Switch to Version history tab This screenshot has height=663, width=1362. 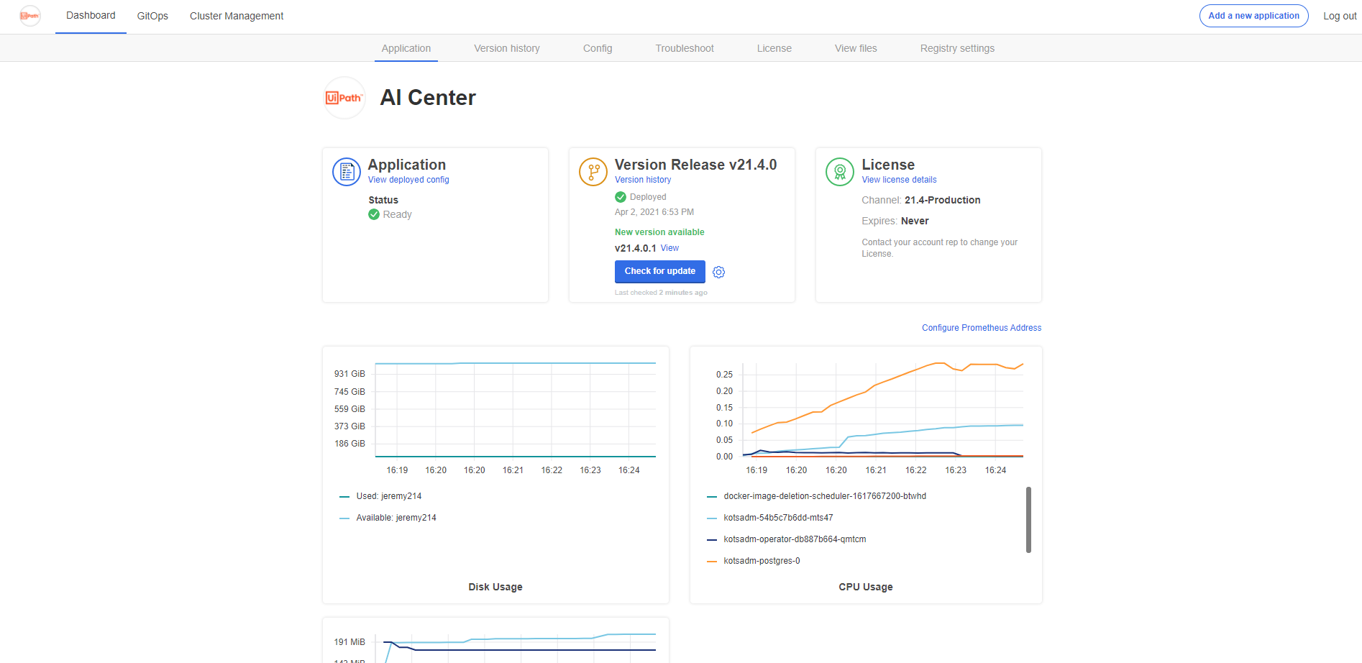click(507, 48)
